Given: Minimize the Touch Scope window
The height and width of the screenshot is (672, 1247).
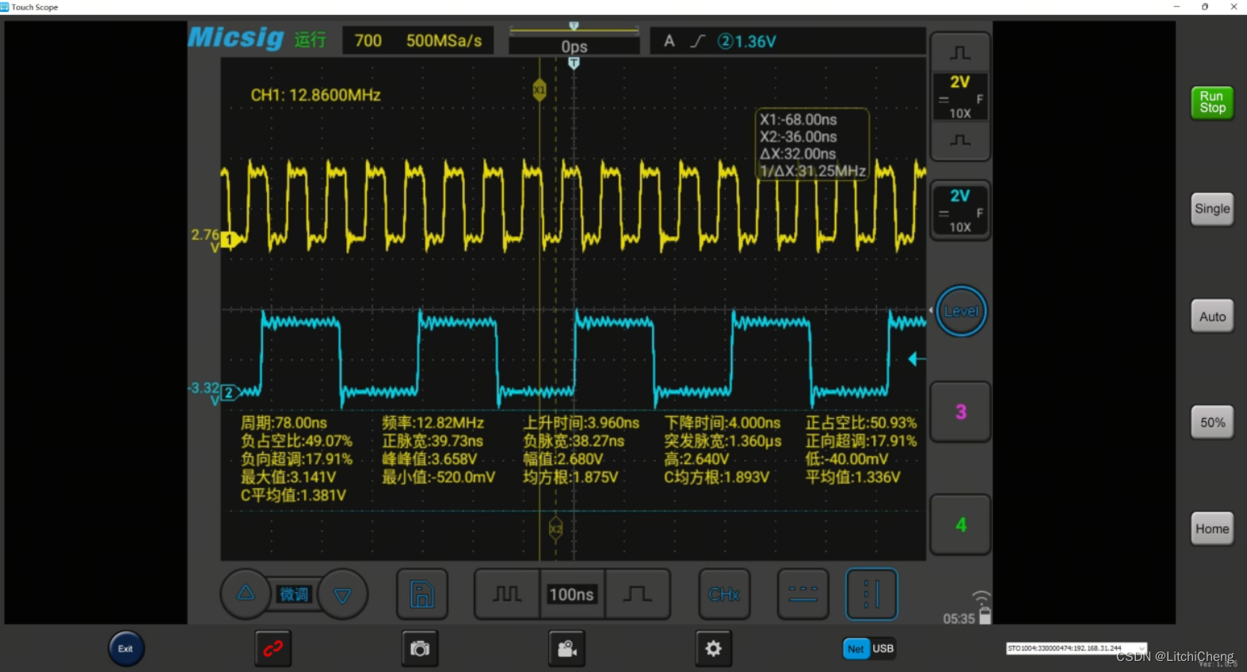Looking at the screenshot, I should (1176, 6).
